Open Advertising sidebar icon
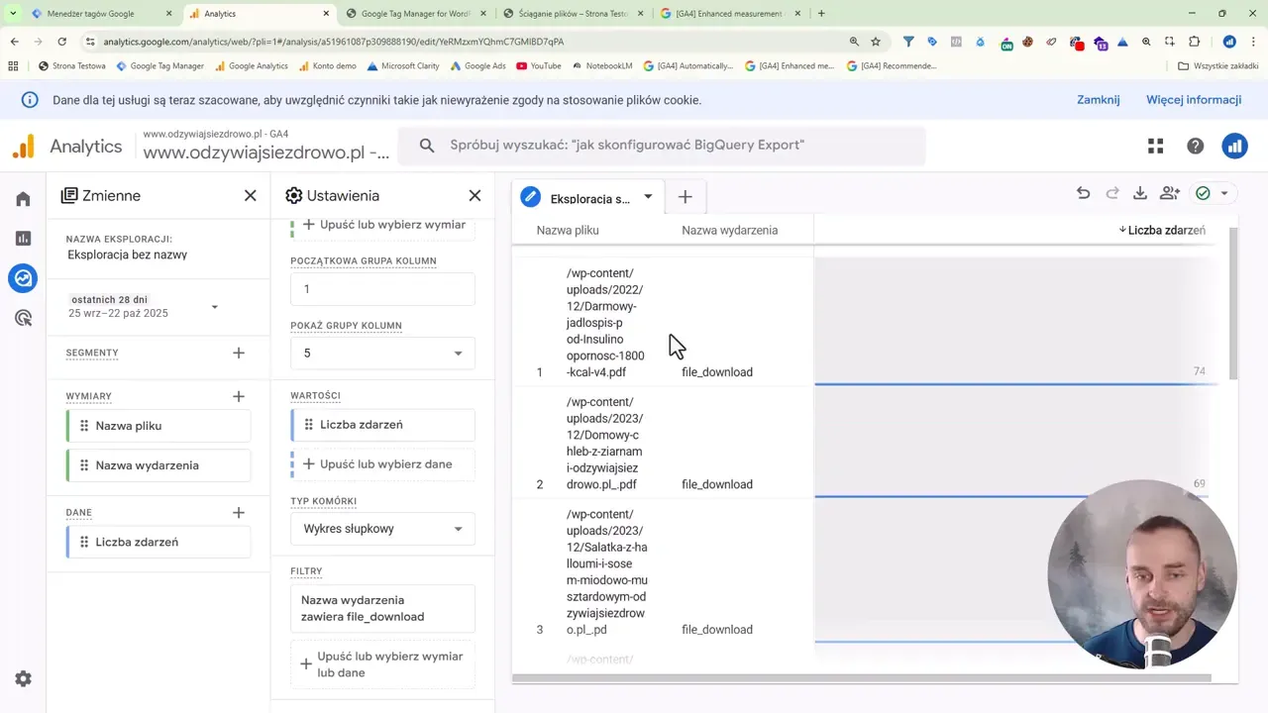This screenshot has height=713, width=1268. click(23, 318)
